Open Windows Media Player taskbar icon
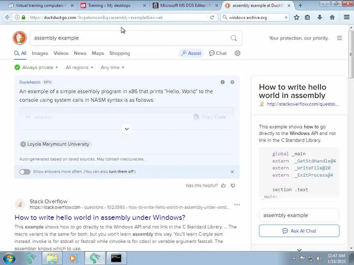Image resolution: width=354 pixels, height=265 pixels. tap(73, 258)
